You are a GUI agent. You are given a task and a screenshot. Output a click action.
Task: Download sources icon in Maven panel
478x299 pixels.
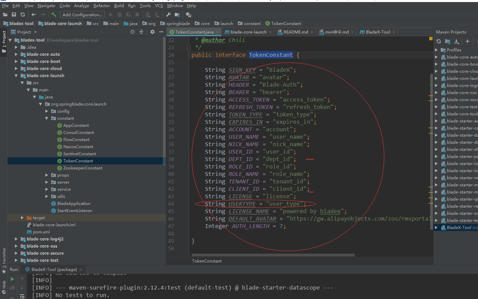point(457,41)
